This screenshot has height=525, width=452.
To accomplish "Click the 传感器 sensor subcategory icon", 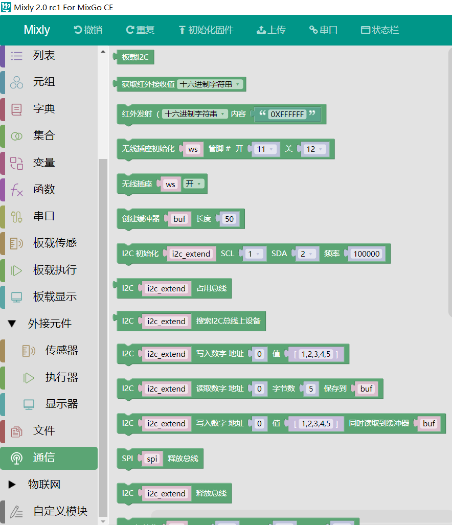I will (x=29, y=351).
